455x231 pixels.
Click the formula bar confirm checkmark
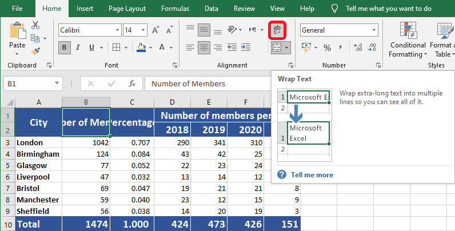[111, 84]
